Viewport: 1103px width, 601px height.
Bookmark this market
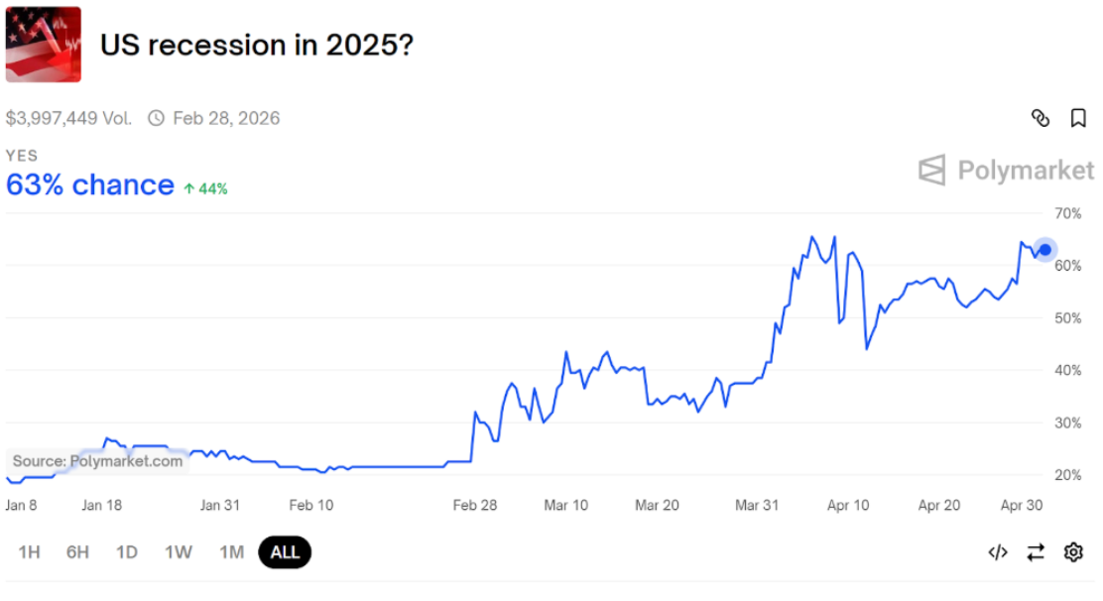coord(1078,118)
